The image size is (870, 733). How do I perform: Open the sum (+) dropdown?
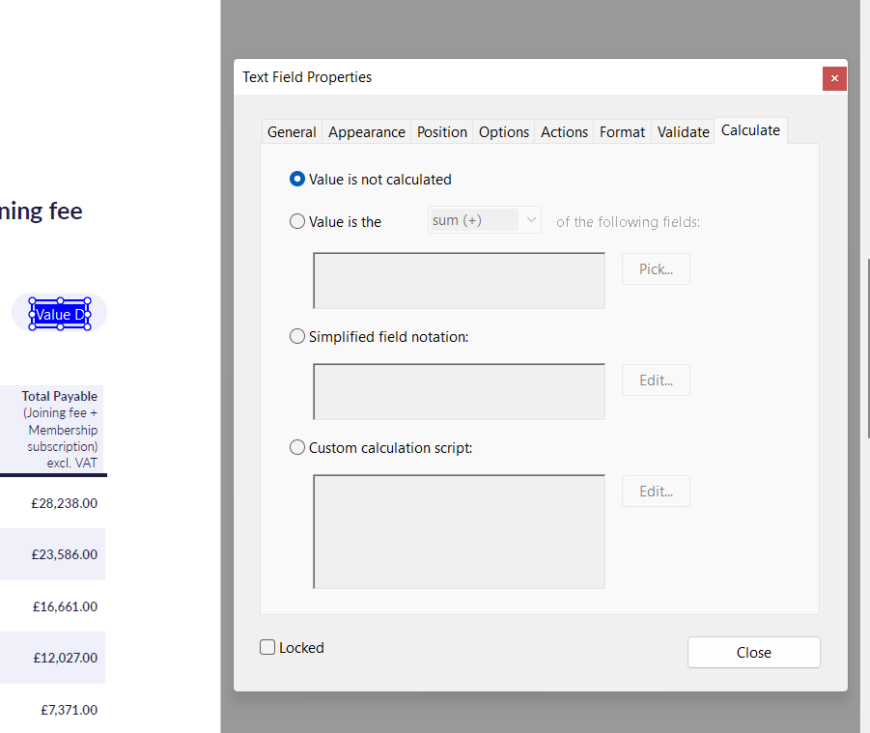484,219
